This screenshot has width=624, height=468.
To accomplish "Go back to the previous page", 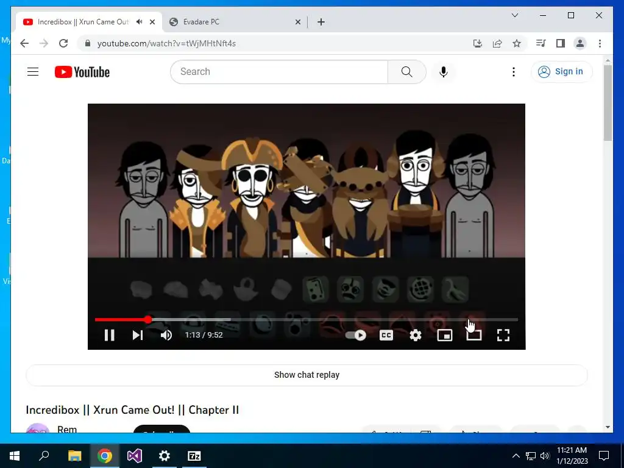I will [x=24, y=43].
